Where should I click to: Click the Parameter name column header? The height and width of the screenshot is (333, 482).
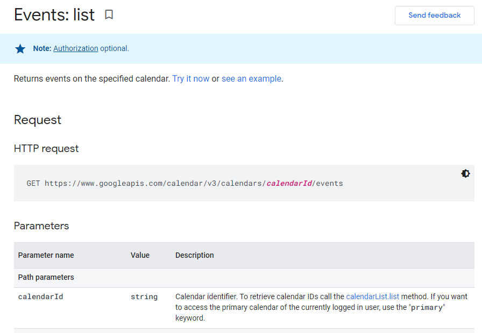pyautogui.click(x=46, y=255)
